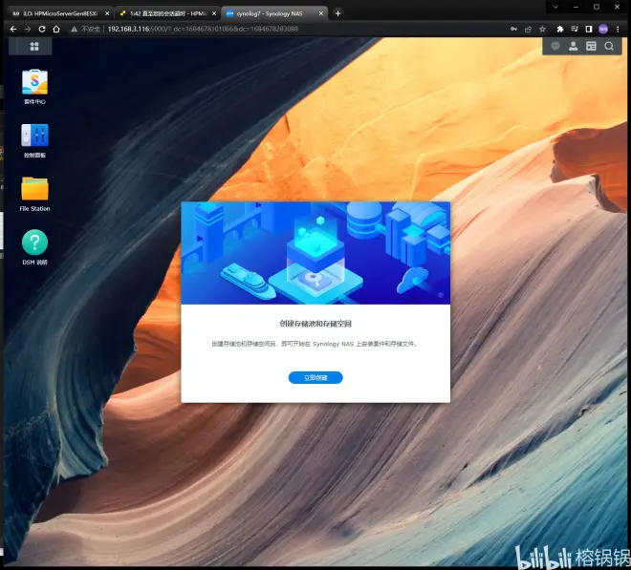This screenshot has height=570, width=631.
Task: Toggle the browser side panel icon
Action: click(x=589, y=29)
